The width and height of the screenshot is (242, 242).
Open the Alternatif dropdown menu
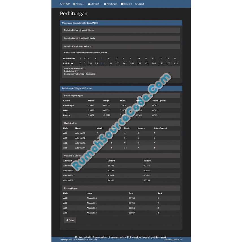(x=94, y=4)
